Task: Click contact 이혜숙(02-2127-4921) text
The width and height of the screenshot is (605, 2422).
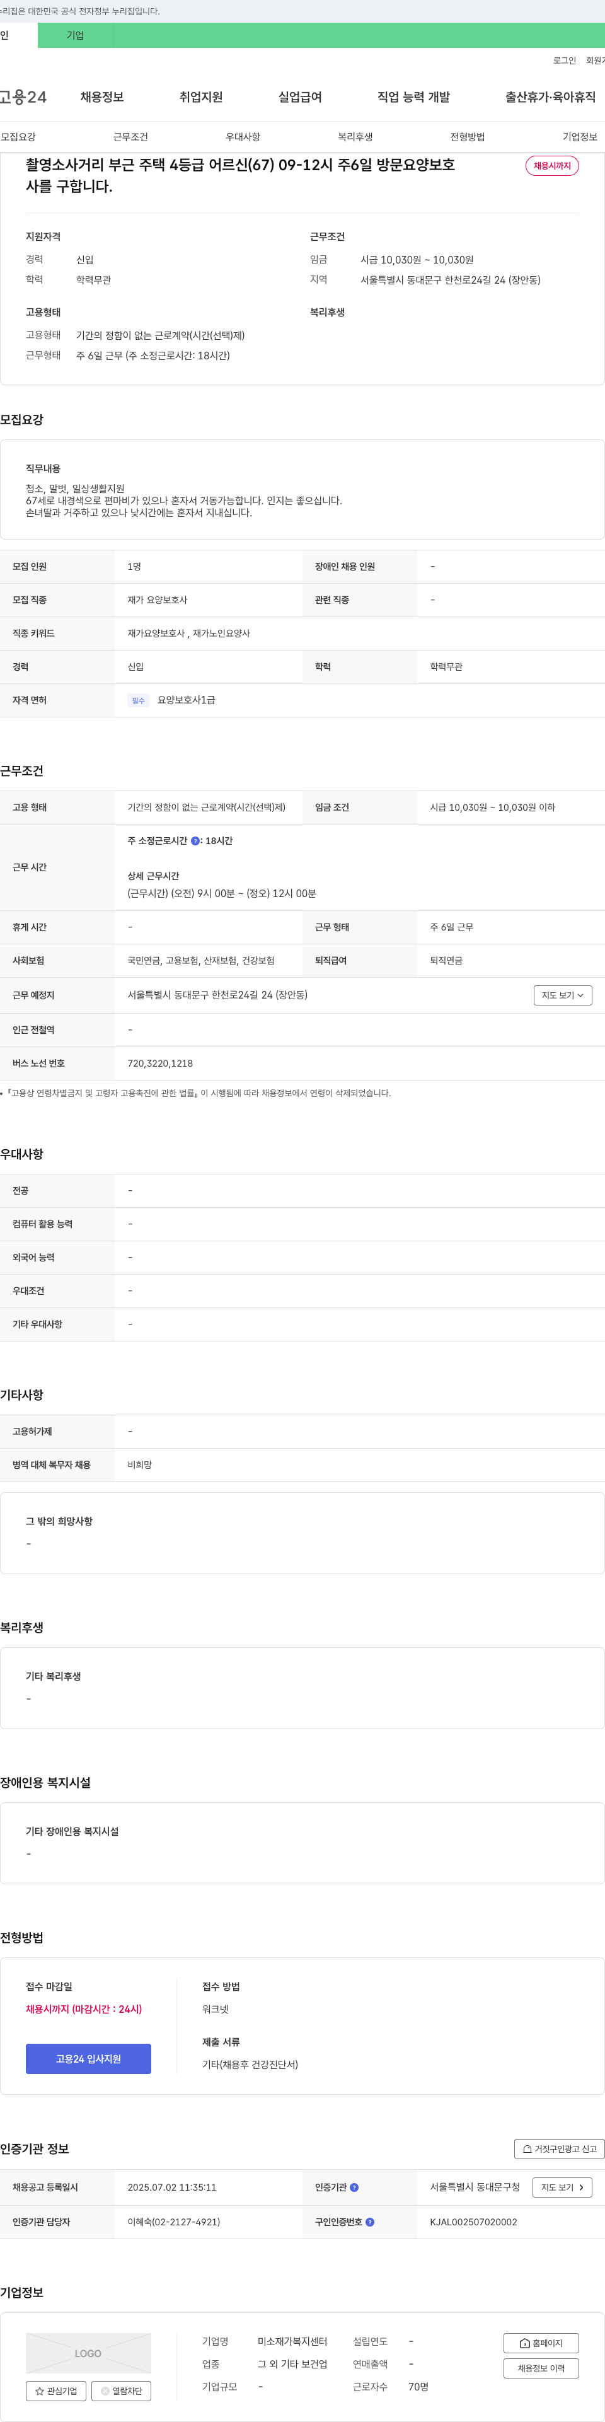Action: (x=174, y=2222)
